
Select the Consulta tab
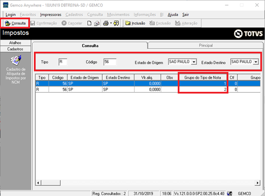coord(90,46)
